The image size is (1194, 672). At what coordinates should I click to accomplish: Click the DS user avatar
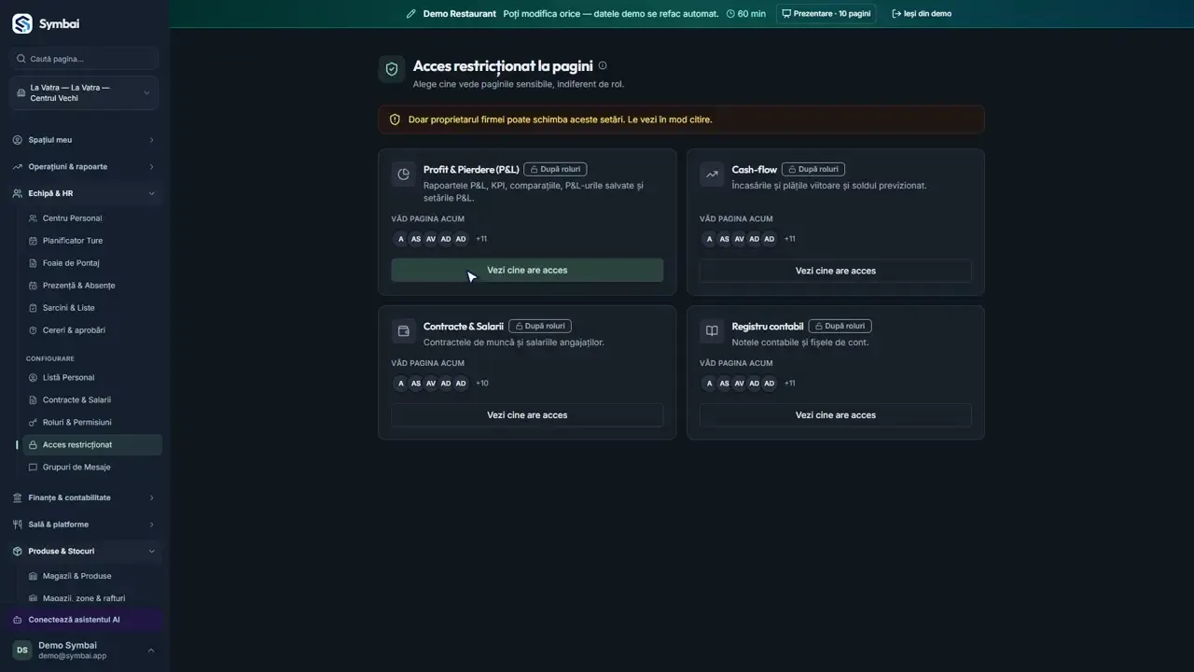coord(22,651)
